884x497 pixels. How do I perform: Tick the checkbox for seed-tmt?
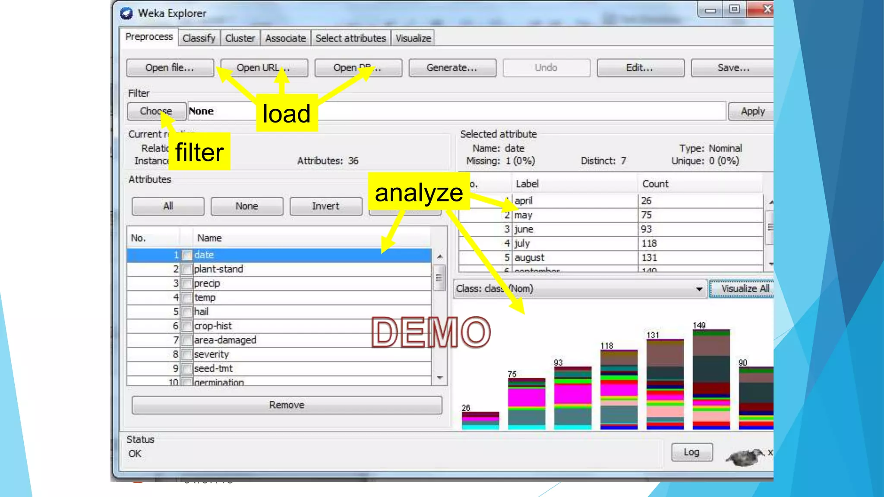(187, 369)
